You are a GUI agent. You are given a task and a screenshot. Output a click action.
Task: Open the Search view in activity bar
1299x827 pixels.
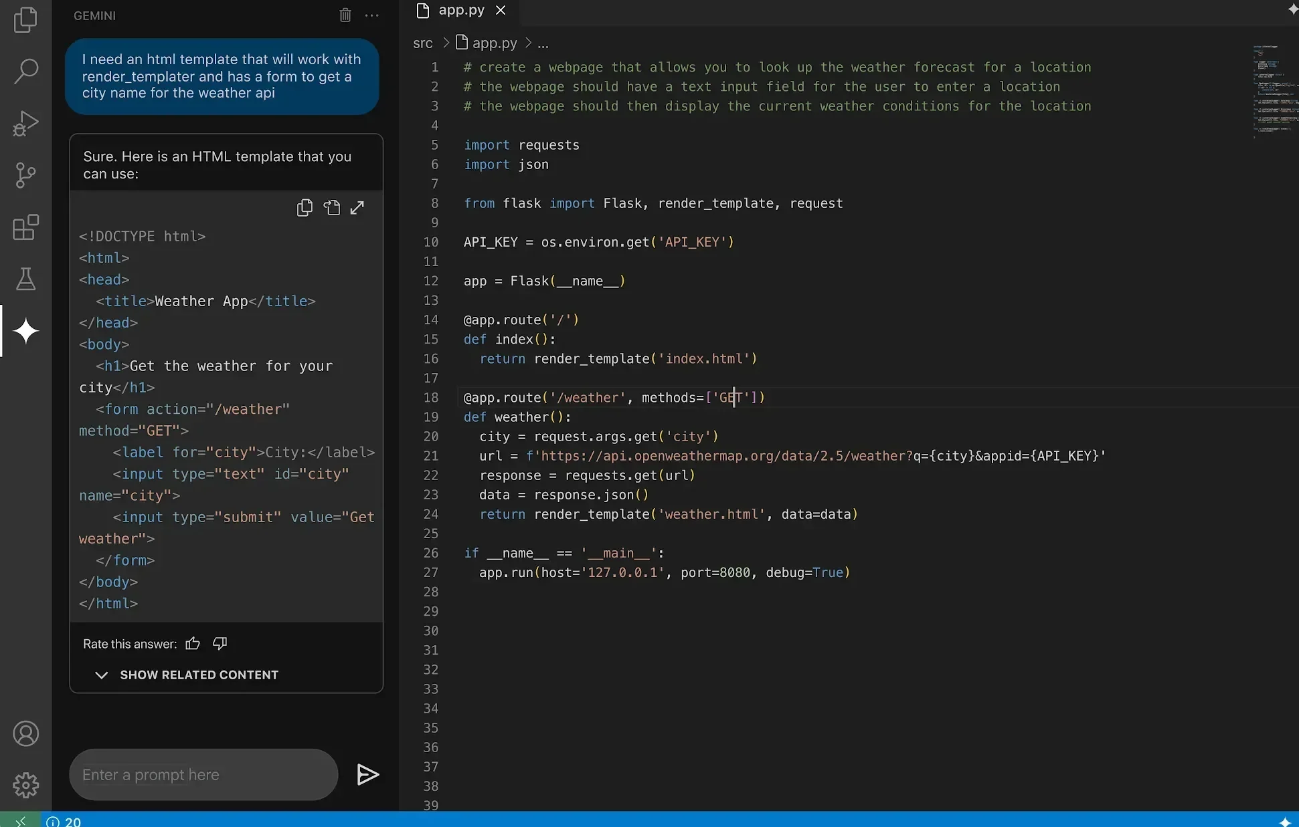pyautogui.click(x=25, y=71)
